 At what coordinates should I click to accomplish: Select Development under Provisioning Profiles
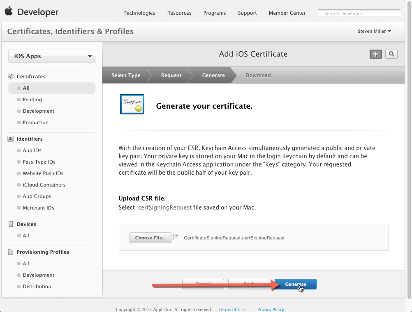point(38,275)
